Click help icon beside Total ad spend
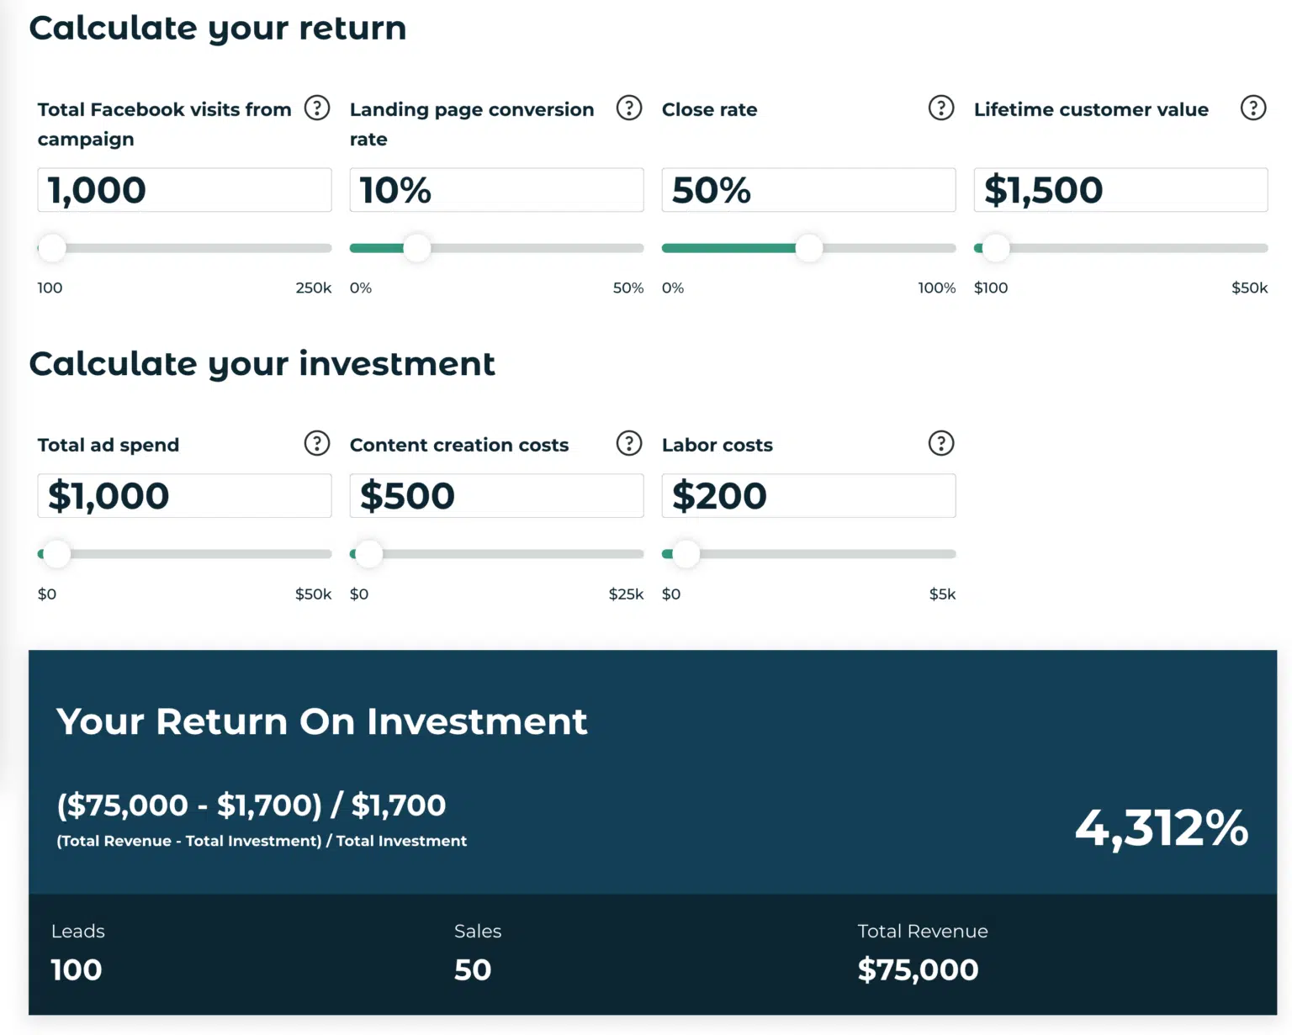The height and width of the screenshot is (1035, 1292). coord(317,444)
